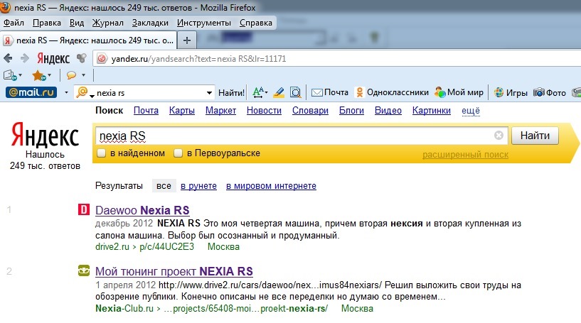
Task: Click the font size AA toolbar icon
Action: [x=258, y=92]
